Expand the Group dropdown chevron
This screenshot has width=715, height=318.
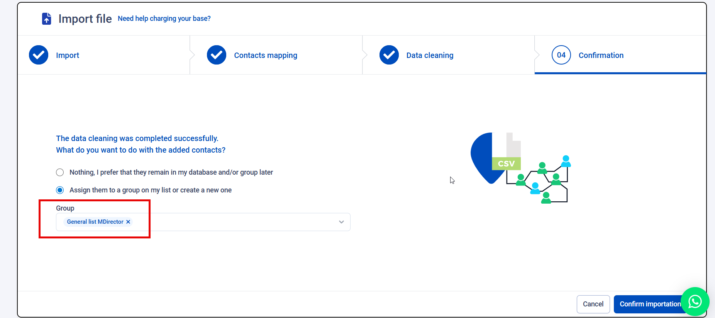pyautogui.click(x=341, y=222)
